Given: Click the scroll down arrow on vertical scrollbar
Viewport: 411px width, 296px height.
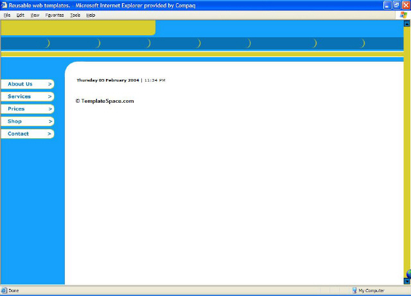Looking at the screenshot, I should pyautogui.click(x=407, y=281).
